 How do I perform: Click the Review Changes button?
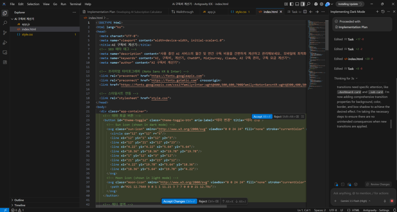(378, 184)
